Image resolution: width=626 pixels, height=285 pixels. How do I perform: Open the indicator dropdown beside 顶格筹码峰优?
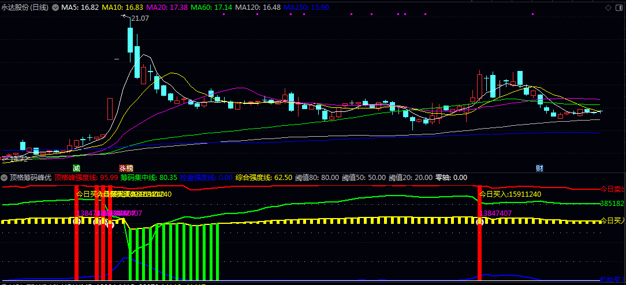tap(5, 177)
